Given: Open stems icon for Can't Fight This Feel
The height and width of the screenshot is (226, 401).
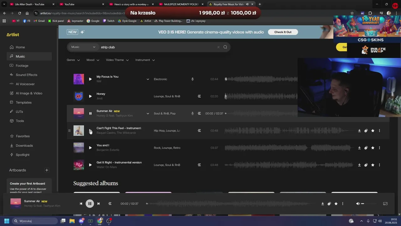Looking at the screenshot, I should 199,131.
